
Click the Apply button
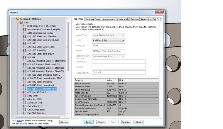coord(88,122)
